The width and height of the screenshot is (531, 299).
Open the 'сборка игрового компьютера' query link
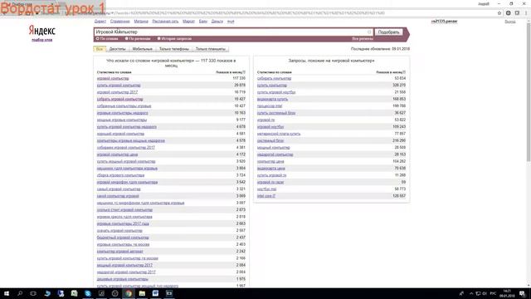[x=120, y=175]
